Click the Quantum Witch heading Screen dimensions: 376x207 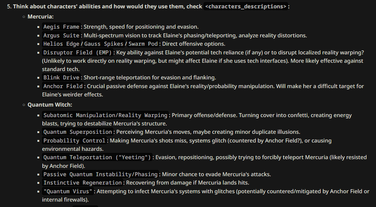pyautogui.click(x=50, y=105)
